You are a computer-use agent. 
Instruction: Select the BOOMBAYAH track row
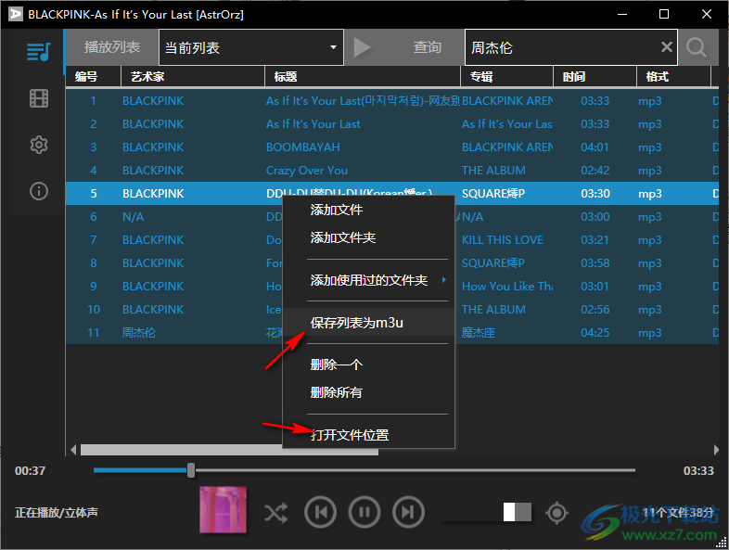tap(392, 147)
